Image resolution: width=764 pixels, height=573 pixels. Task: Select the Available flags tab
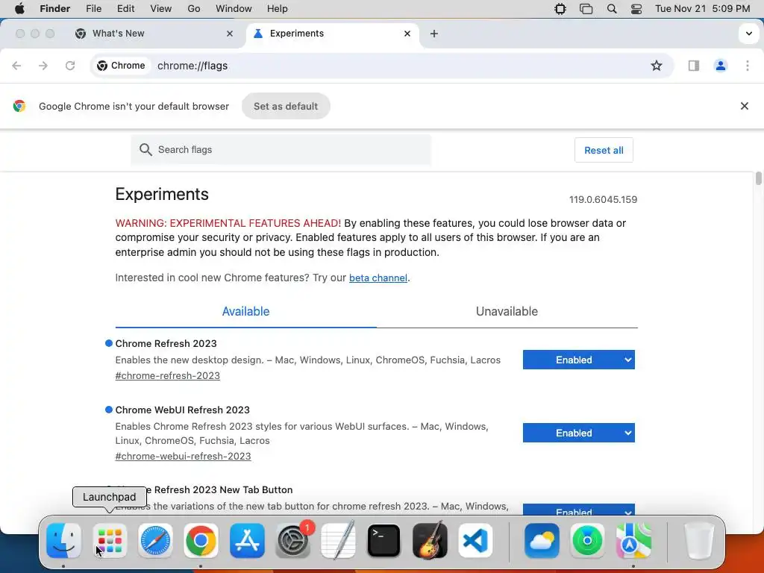pos(245,311)
